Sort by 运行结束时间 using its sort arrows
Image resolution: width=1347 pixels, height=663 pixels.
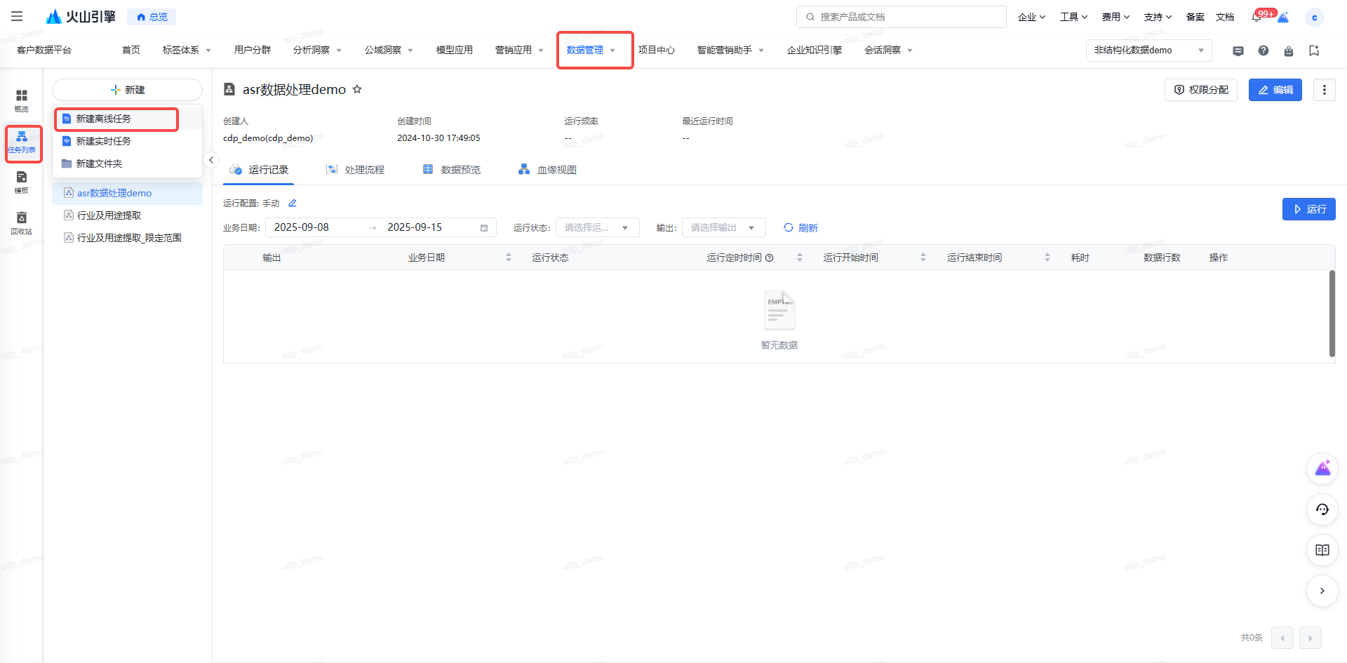(1047, 257)
